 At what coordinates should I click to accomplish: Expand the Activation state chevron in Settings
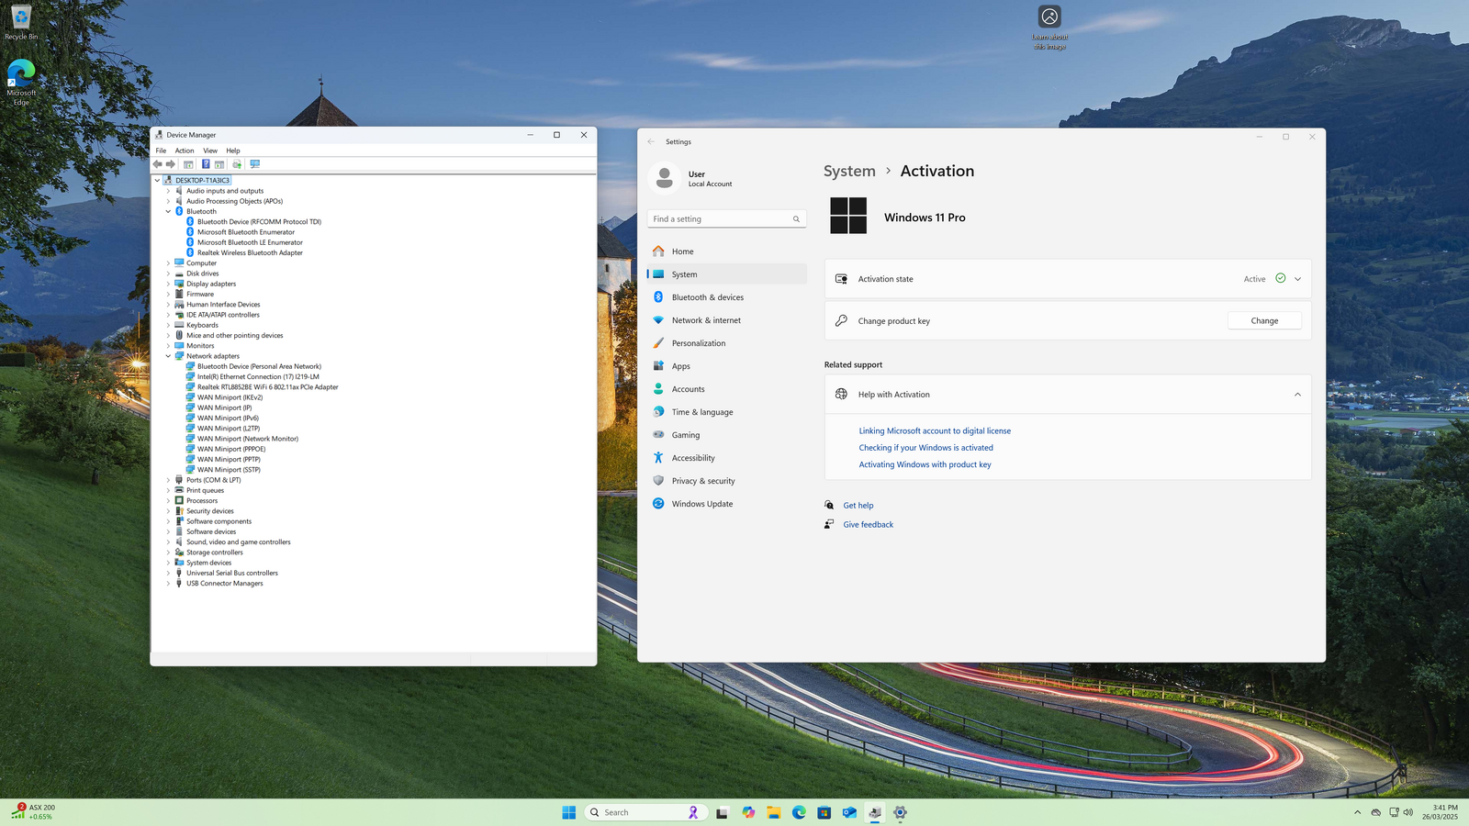[1297, 279]
